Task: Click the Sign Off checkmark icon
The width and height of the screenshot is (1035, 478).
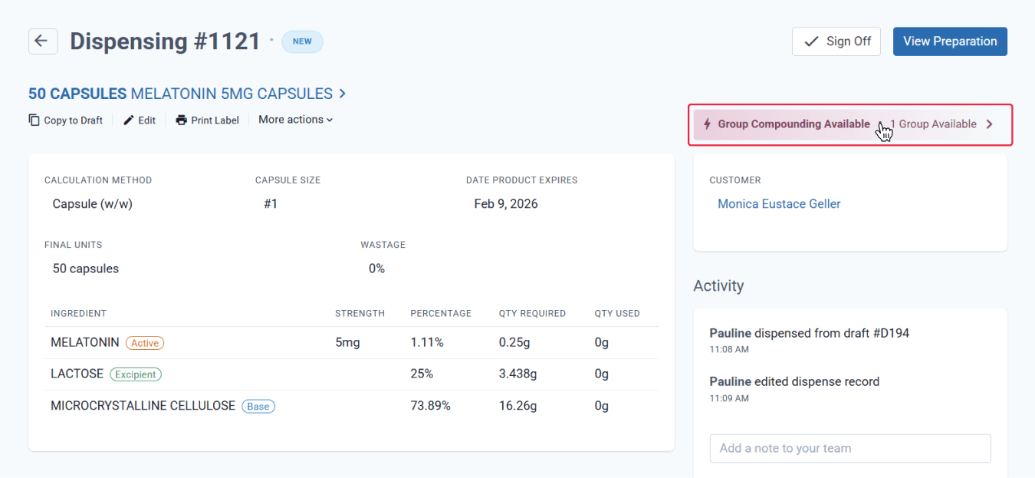Action: tap(811, 41)
